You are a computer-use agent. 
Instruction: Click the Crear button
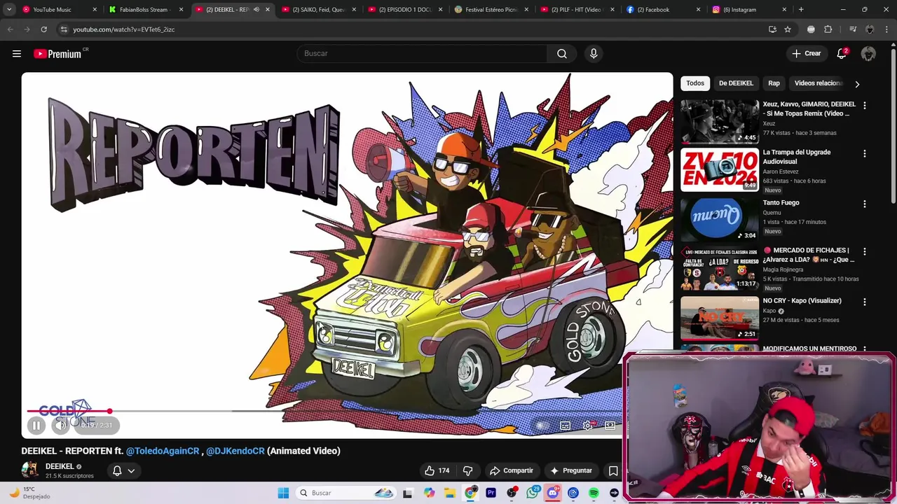[807, 54]
